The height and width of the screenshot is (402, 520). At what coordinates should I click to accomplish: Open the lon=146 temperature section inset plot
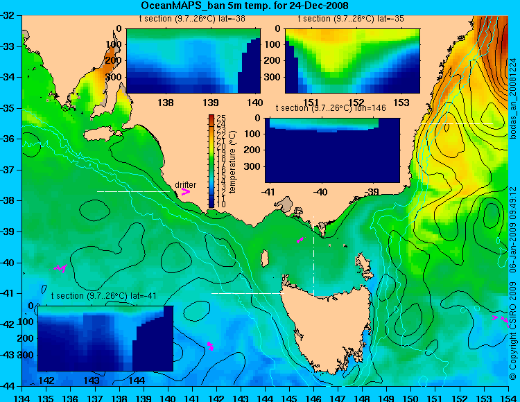point(332,150)
